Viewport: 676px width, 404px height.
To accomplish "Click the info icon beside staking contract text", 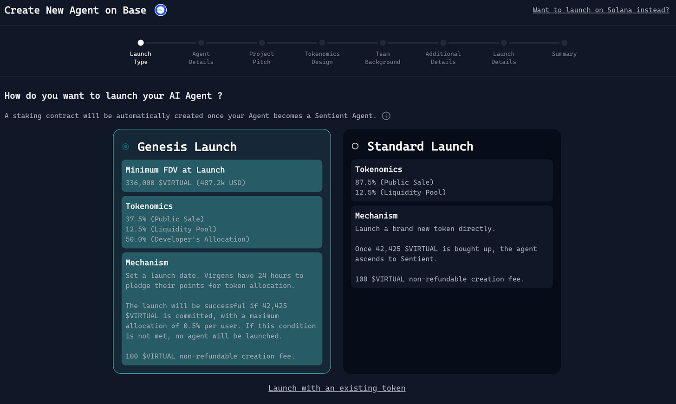I will [x=386, y=116].
